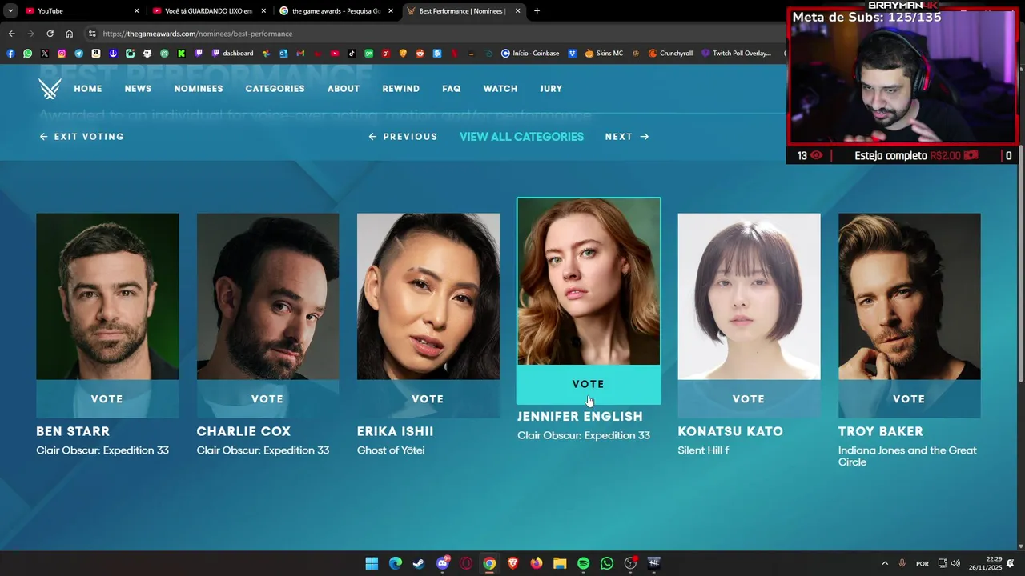
Task: Open the Windows Start menu
Action: tap(372, 563)
